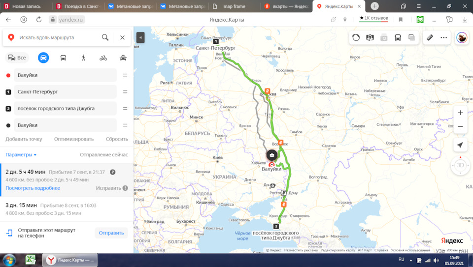
Task: Open 'Посмотреть подробнее' route details
Action: tap(33, 188)
